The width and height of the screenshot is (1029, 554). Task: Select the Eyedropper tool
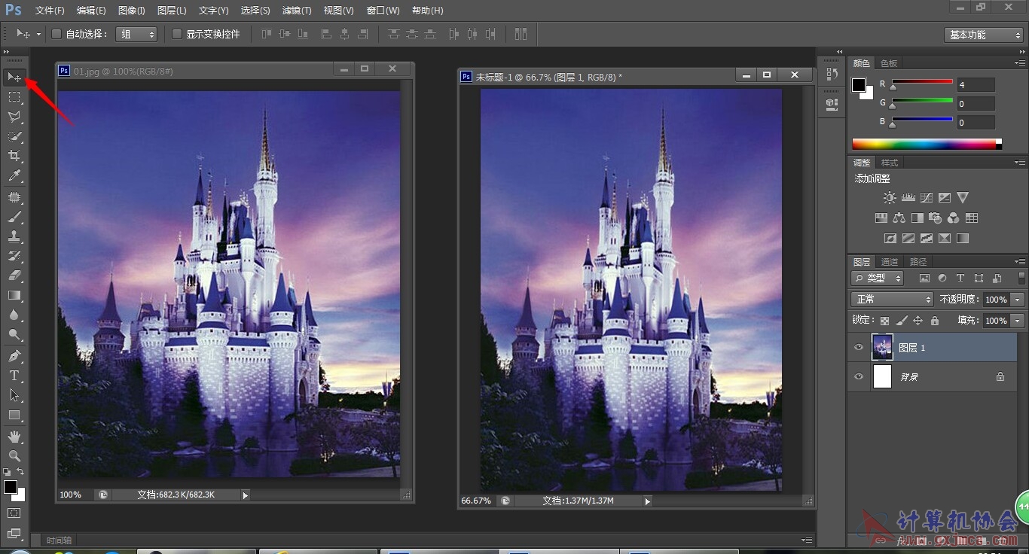(x=14, y=176)
